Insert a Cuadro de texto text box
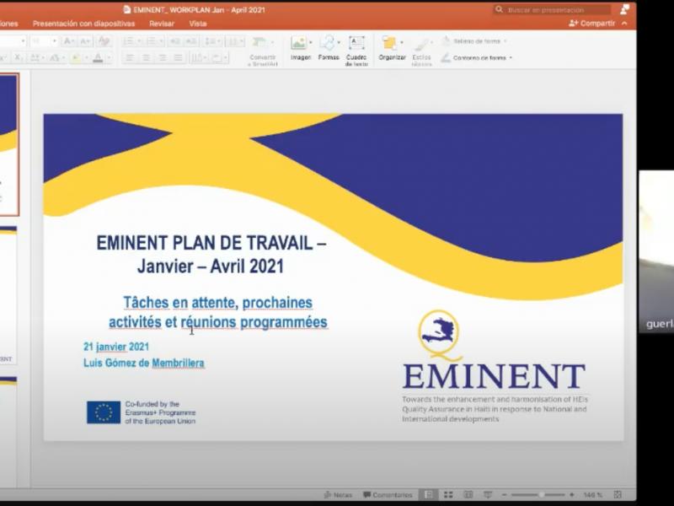Screen dimensions: 674x506 point(356,51)
